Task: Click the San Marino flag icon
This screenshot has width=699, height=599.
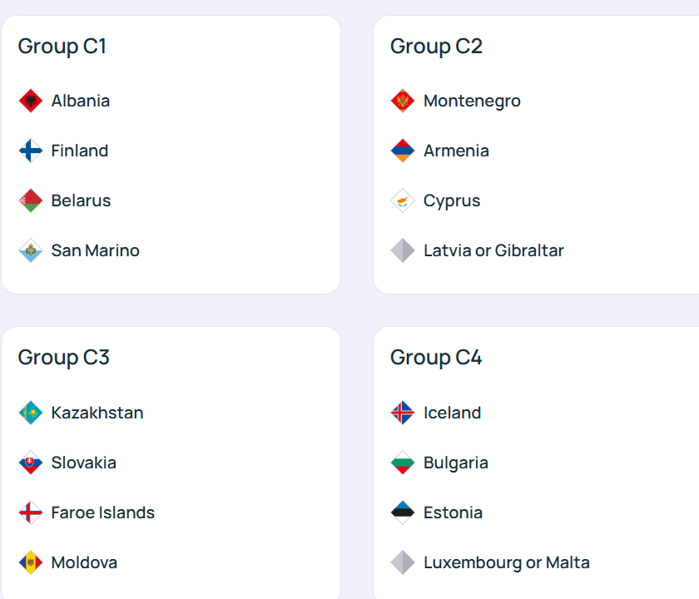Action: pyautogui.click(x=31, y=250)
